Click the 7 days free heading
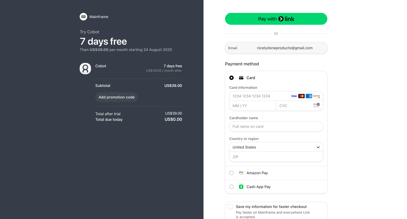 point(103,41)
